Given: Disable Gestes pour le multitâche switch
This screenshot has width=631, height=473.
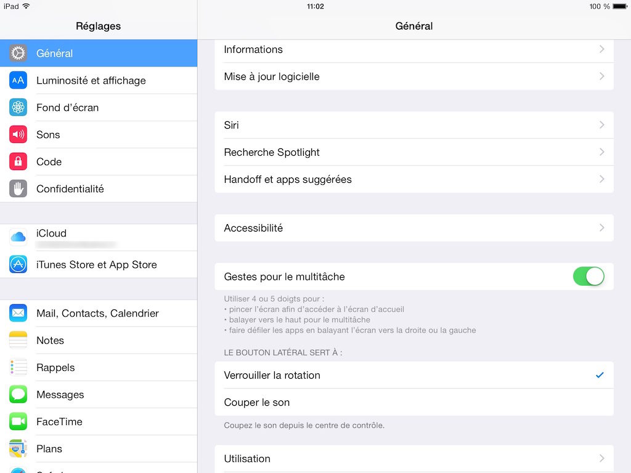Looking at the screenshot, I should (x=588, y=277).
